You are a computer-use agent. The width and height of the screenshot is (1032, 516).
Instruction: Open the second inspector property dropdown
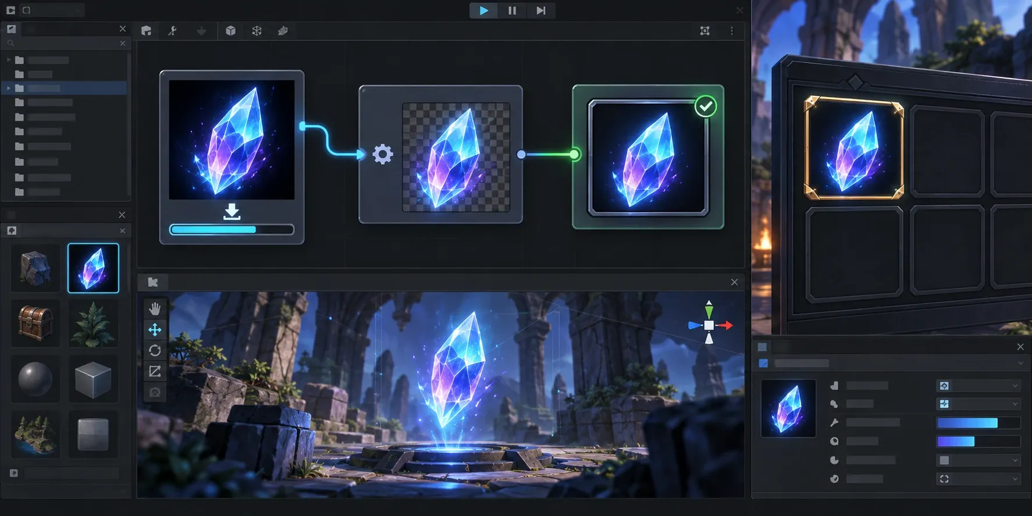(x=978, y=404)
